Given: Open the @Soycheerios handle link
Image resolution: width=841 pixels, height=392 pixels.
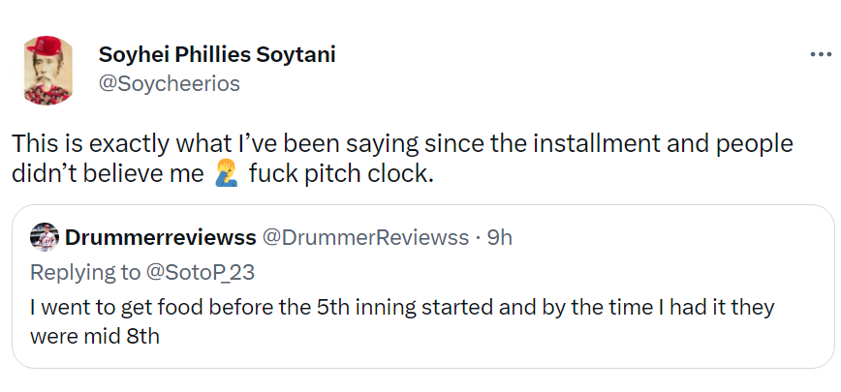Looking at the screenshot, I should point(169,84).
